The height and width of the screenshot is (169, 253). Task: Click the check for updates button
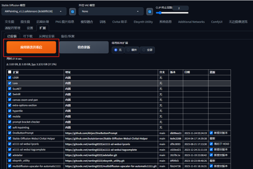point(84,47)
